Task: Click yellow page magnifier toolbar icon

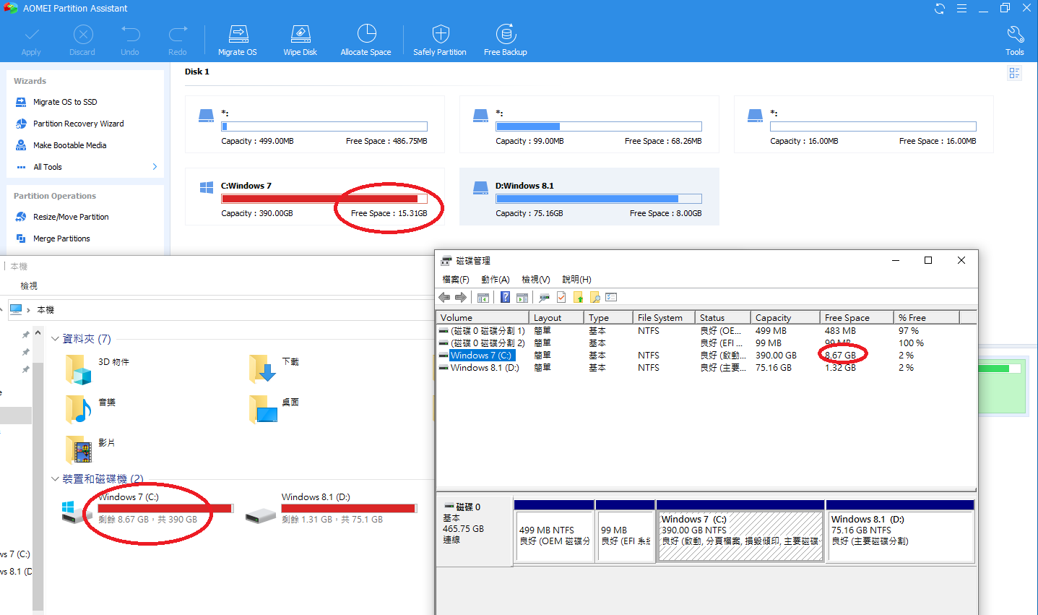Action: tap(595, 298)
